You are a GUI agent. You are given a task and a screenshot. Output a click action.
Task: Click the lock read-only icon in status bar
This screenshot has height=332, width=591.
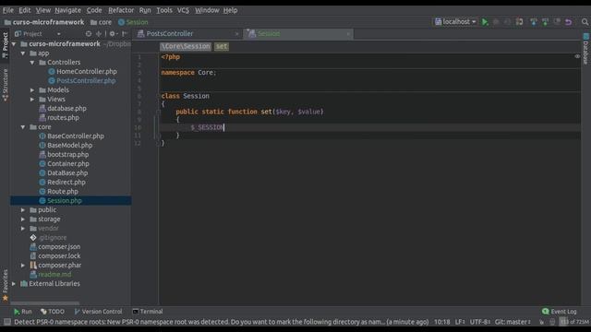(x=541, y=322)
